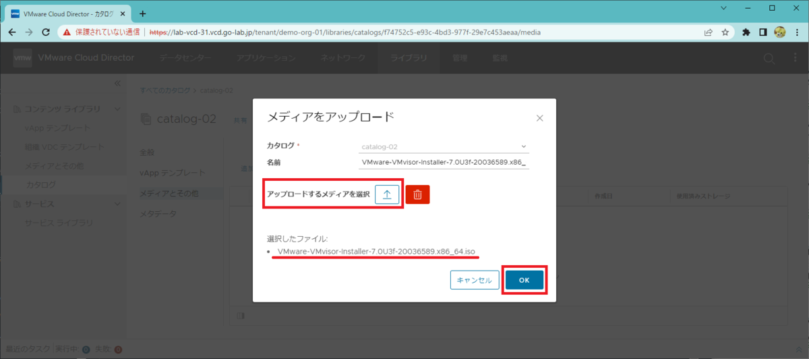Open the アプリケーション menu

coord(267,58)
